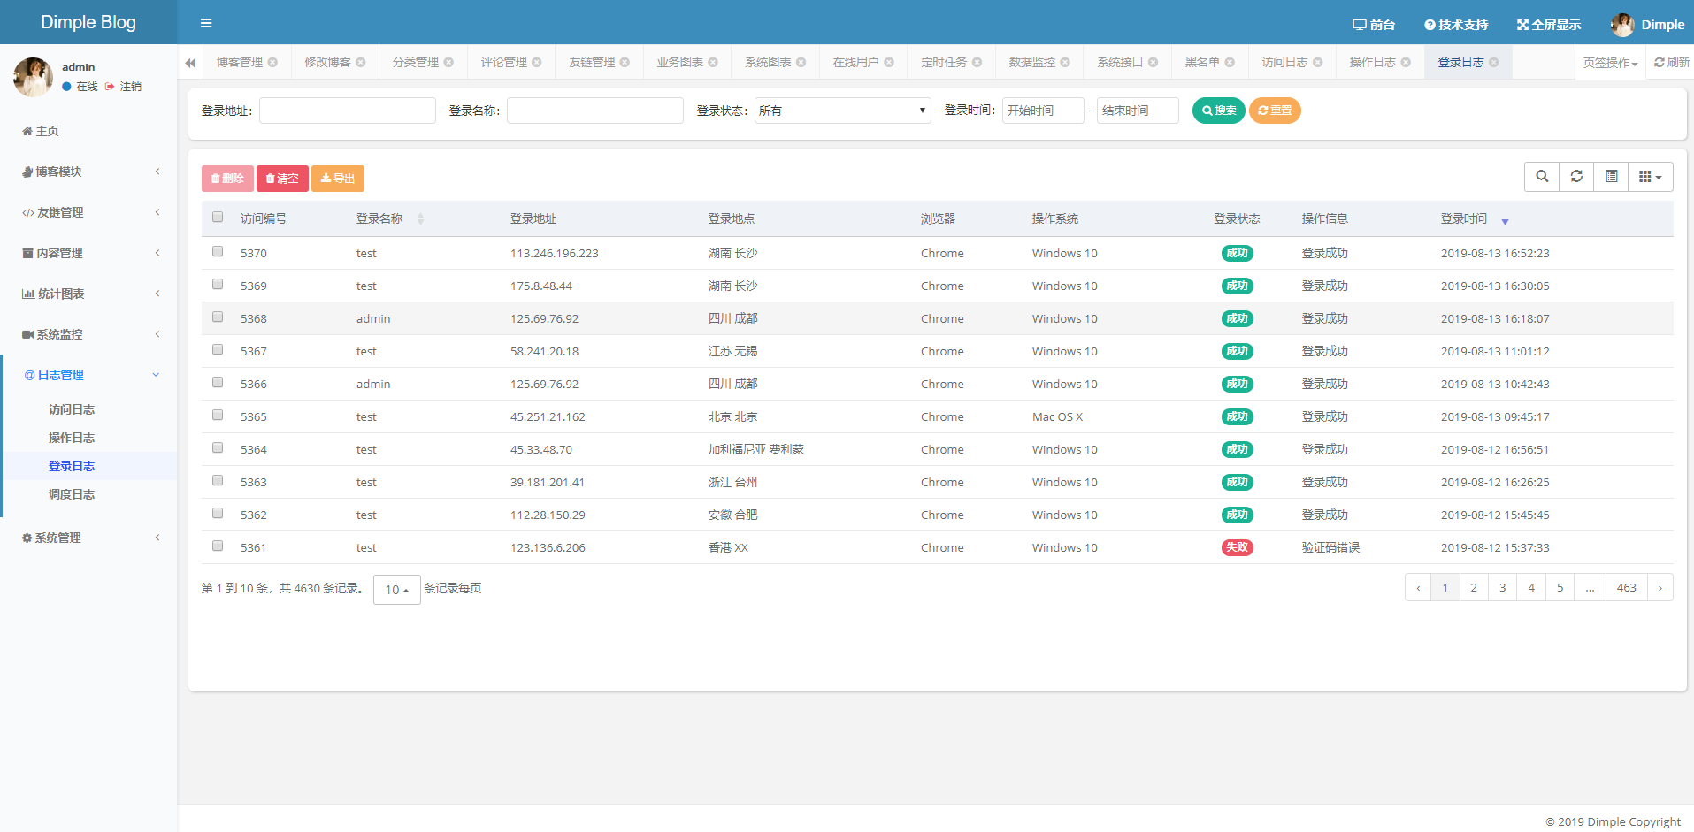
Task: Check the row for 访问编号 5370
Action: 218,251
